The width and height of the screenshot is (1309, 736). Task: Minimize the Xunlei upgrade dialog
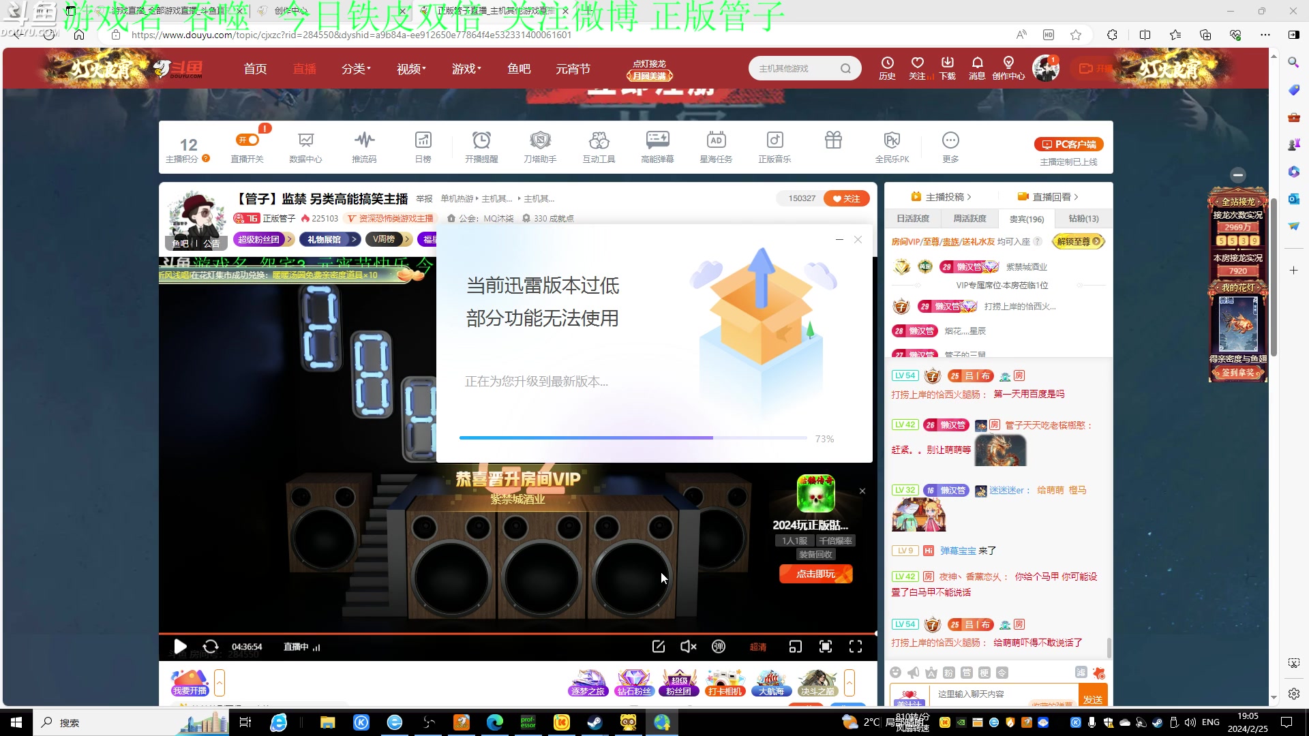tap(839, 239)
